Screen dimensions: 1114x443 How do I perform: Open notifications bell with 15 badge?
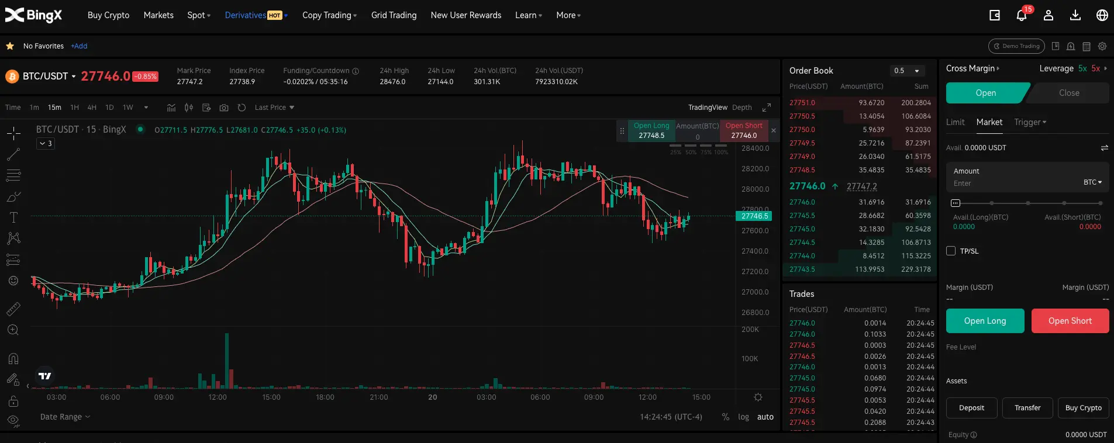click(x=1022, y=15)
